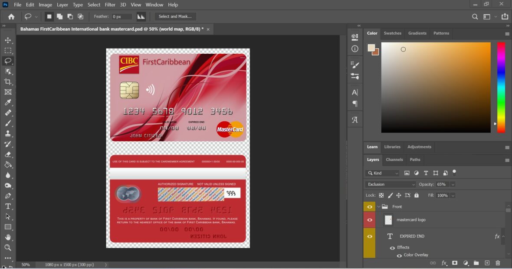Close the Bahamas FirstCaribbean document tab

(x=208, y=29)
